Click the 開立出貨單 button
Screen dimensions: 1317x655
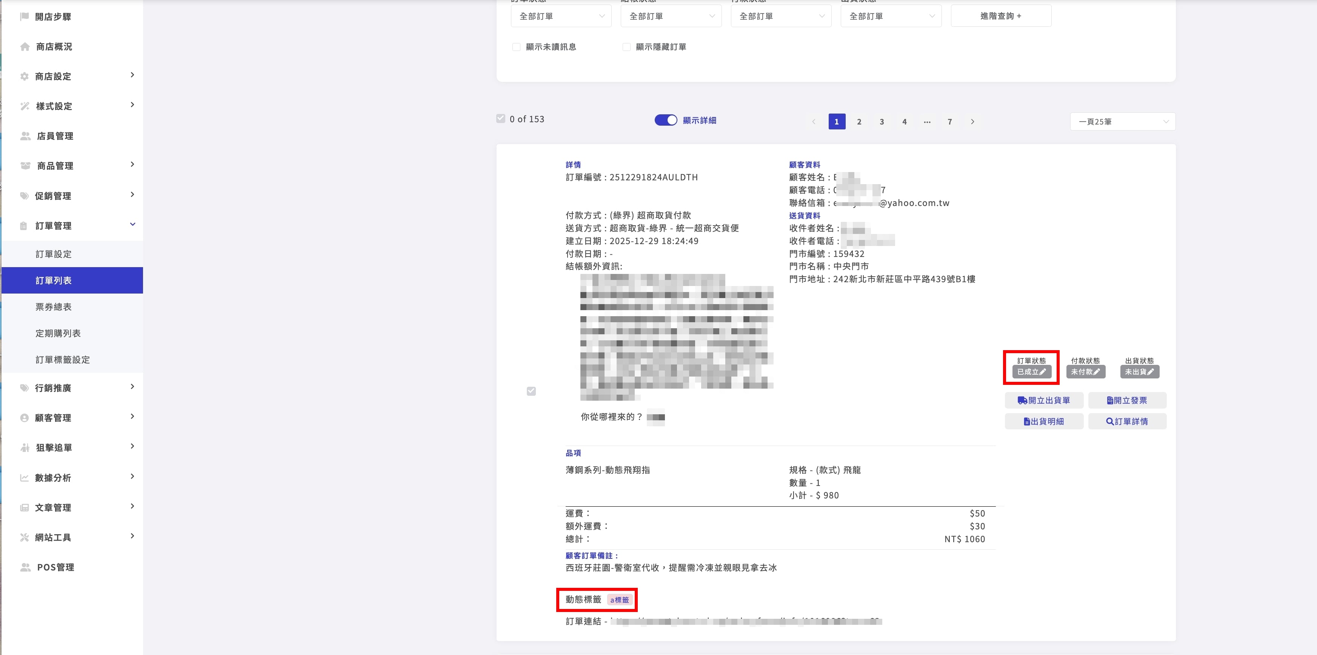click(x=1043, y=400)
